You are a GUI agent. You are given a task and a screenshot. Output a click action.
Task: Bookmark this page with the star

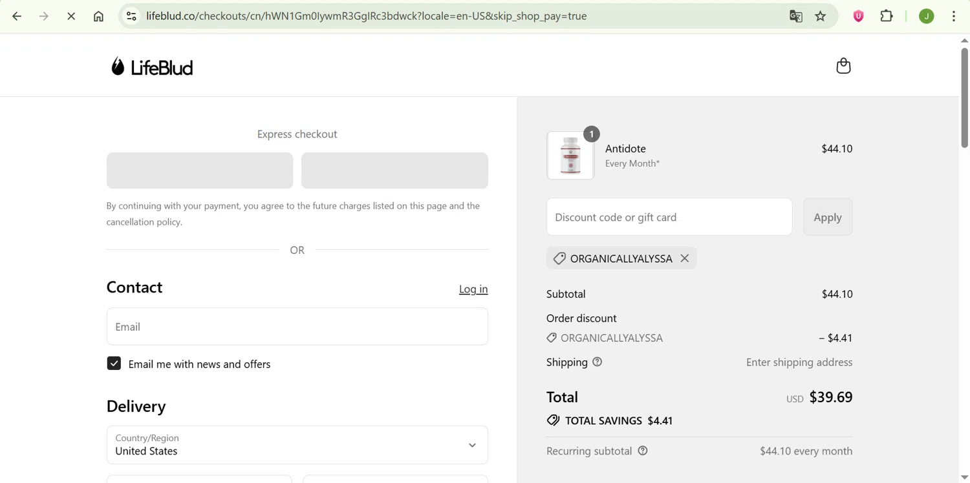821,16
